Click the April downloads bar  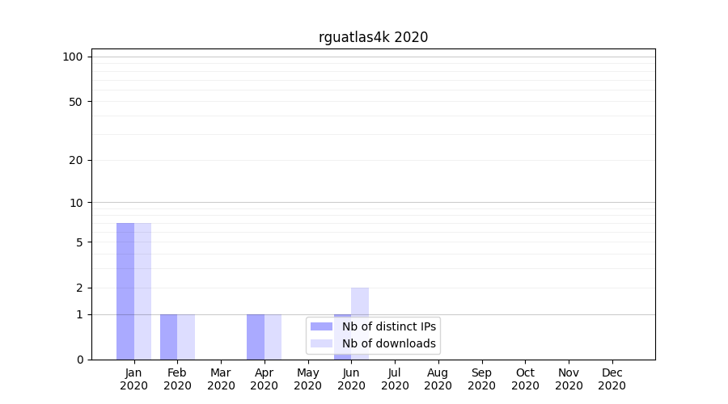click(273, 337)
